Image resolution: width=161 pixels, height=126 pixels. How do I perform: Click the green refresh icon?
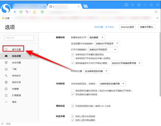point(21,12)
